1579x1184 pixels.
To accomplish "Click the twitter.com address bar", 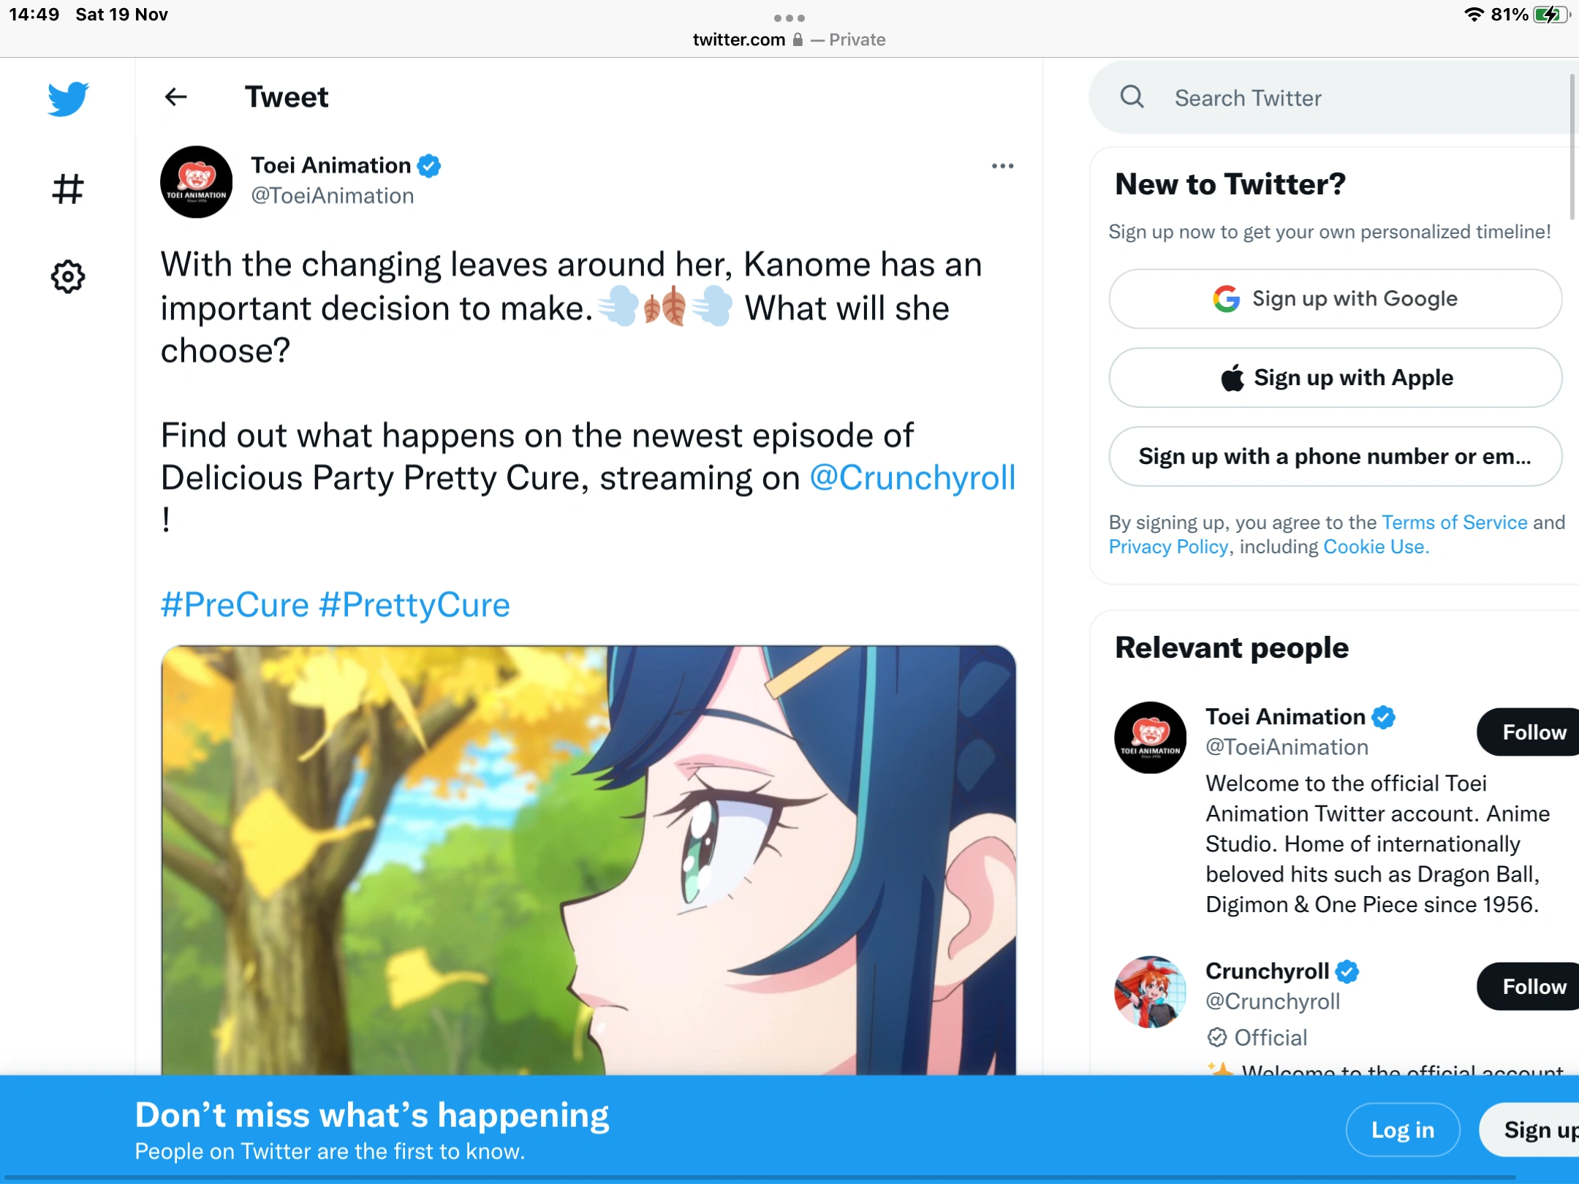I will point(738,39).
